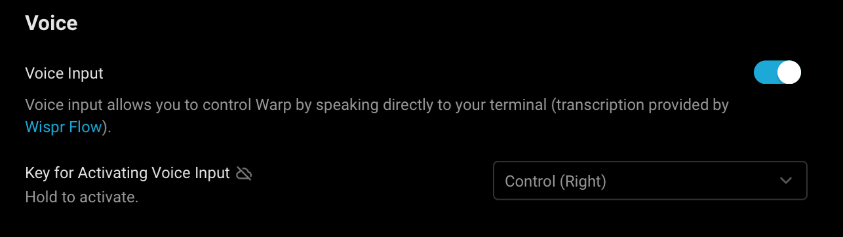Viewport: 843px width, 237px height.
Task: Expand the voice activation key dropdown
Action: coord(650,181)
